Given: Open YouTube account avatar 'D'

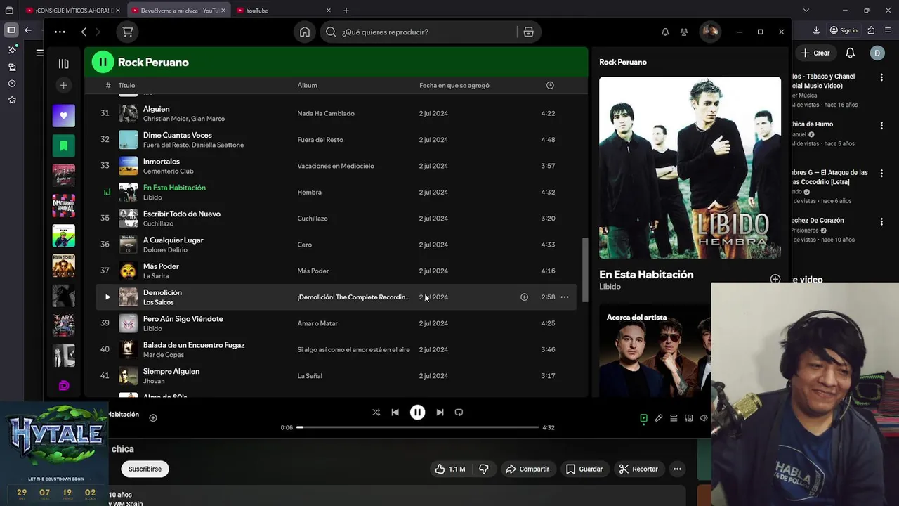Looking at the screenshot, I should pyautogui.click(x=877, y=53).
